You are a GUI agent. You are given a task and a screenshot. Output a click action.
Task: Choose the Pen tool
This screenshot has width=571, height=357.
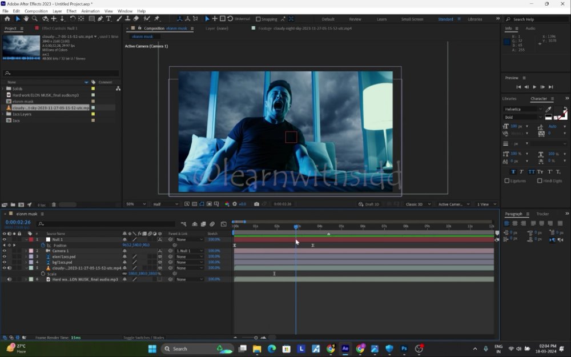(100, 19)
